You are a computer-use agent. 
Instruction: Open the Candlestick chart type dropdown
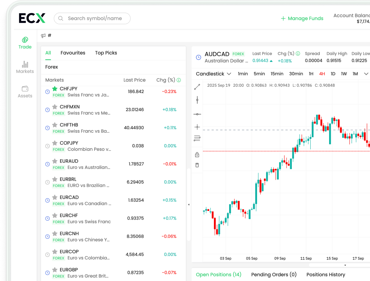[213, 74]
